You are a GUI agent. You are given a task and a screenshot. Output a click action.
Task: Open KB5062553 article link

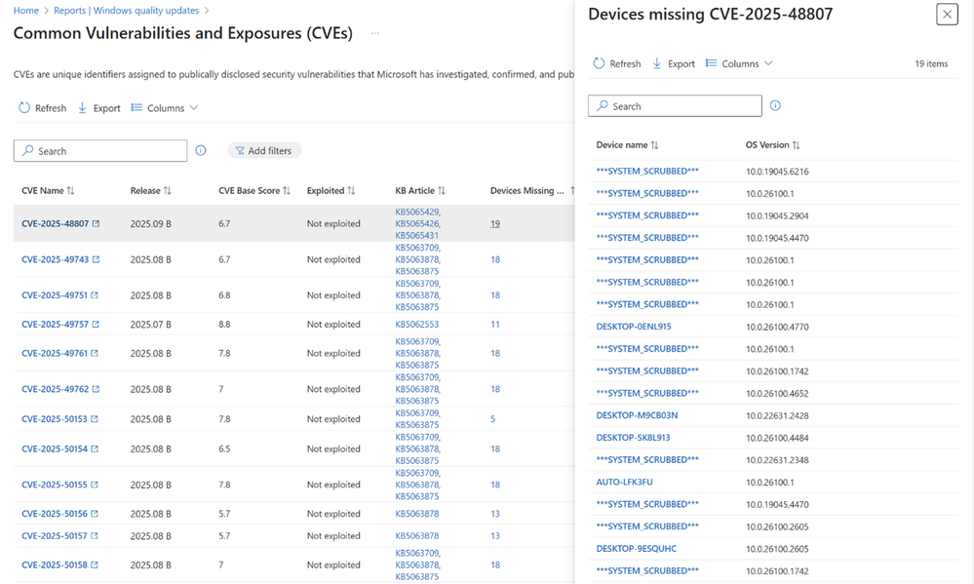(x=417, y=325)
